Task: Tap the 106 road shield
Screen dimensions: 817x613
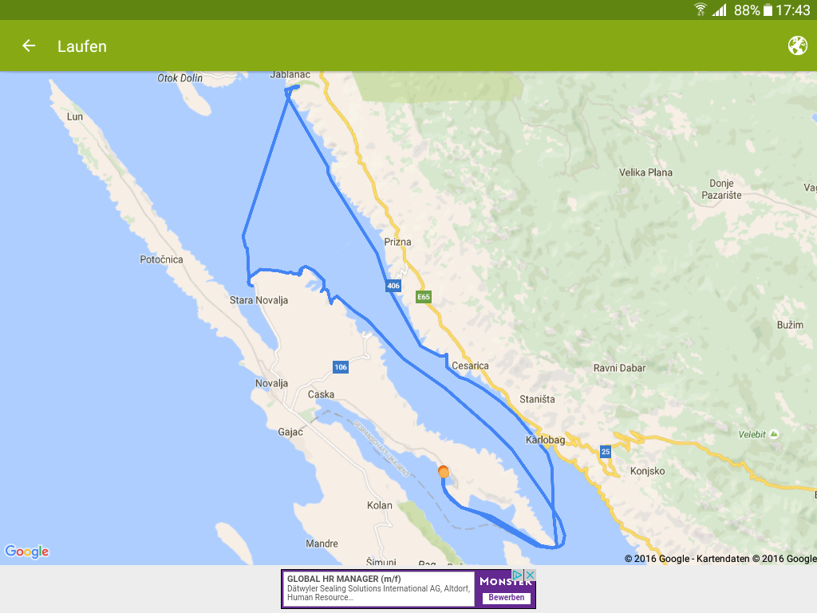Action: pos(341,367)
